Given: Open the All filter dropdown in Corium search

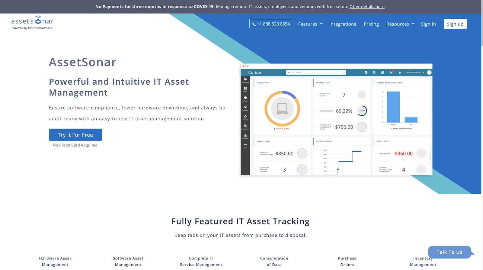Looking at the screenshot, I should tap(290, 73).
